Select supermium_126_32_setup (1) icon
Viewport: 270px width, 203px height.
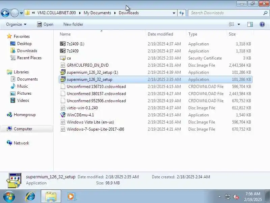tap(63, 72)
